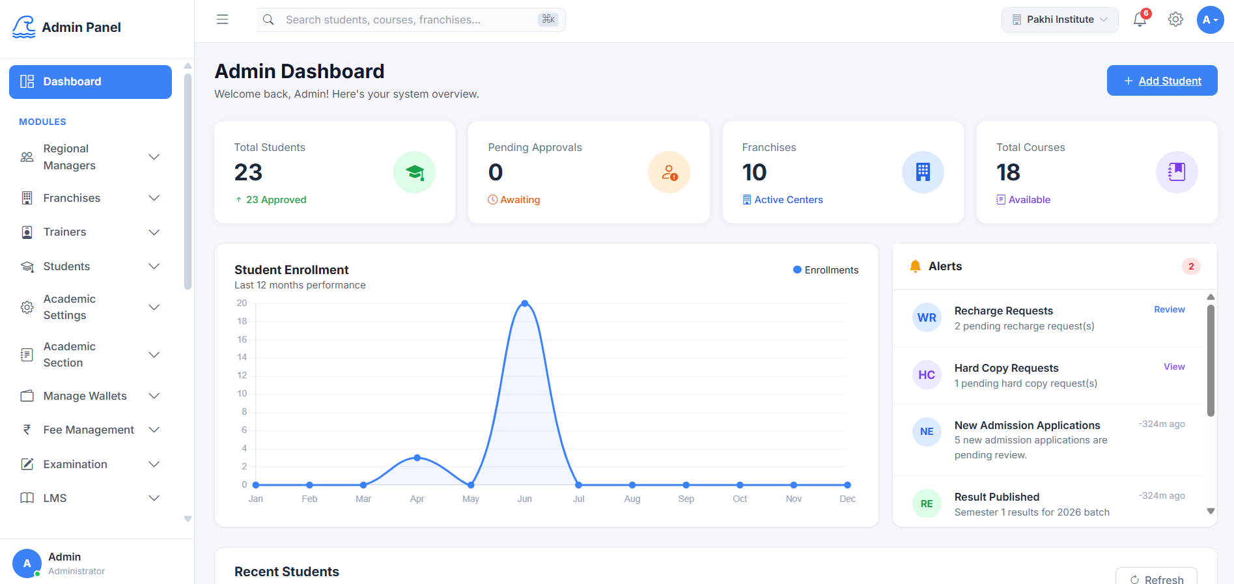Click the Regional Managers people icon
This screenshot has width=1234, height=584.
click(27, 157)
